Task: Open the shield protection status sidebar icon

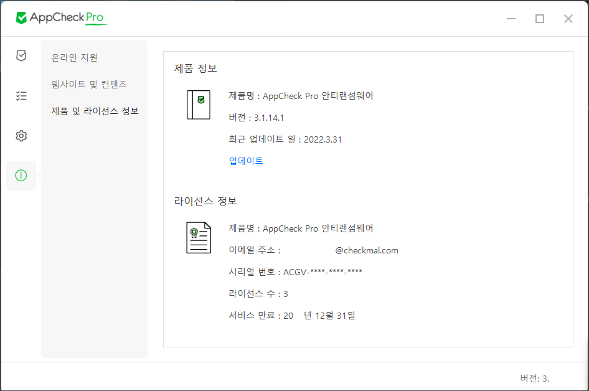Action: 21,56
